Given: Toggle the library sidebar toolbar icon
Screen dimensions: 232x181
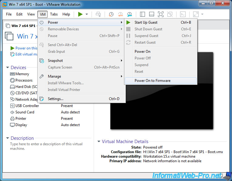Looking at the screenshot, I should click(x=142, y=14).
